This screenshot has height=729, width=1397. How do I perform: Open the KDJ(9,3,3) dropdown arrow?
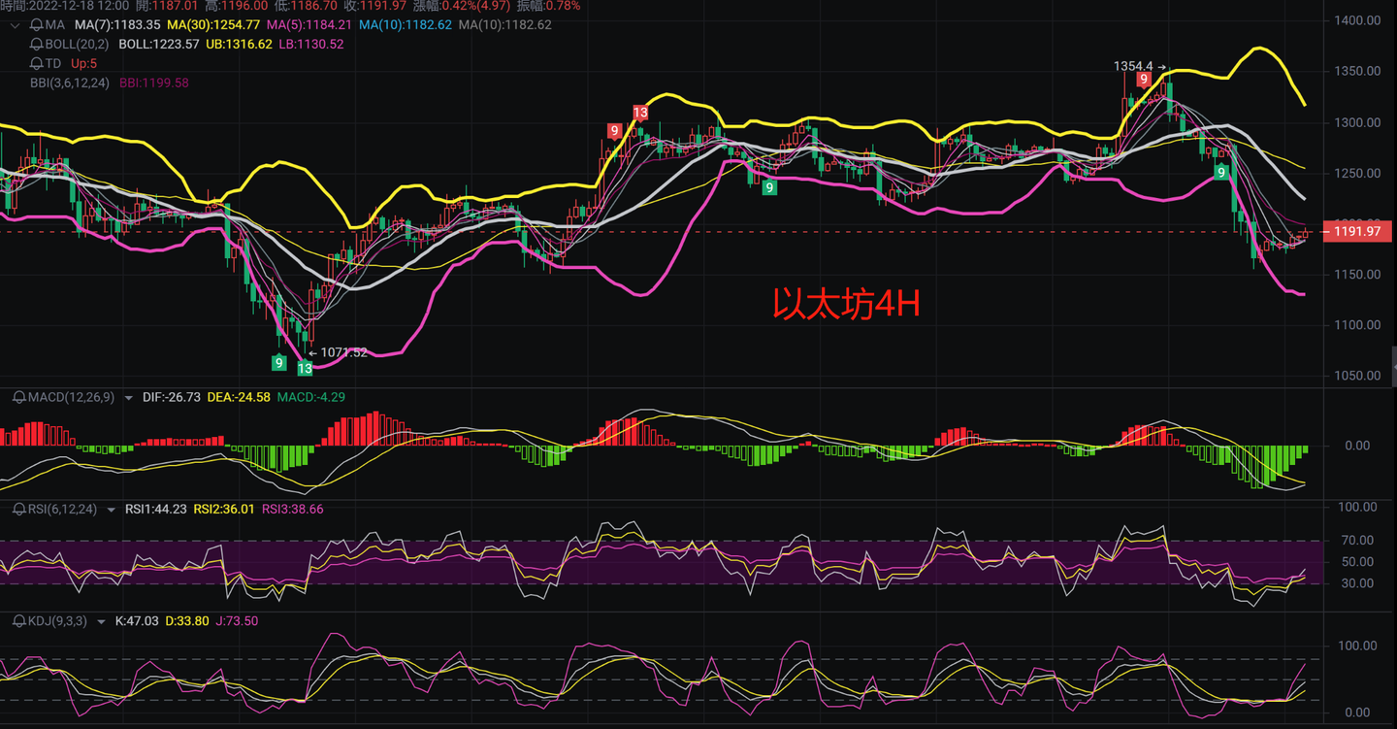102,621
